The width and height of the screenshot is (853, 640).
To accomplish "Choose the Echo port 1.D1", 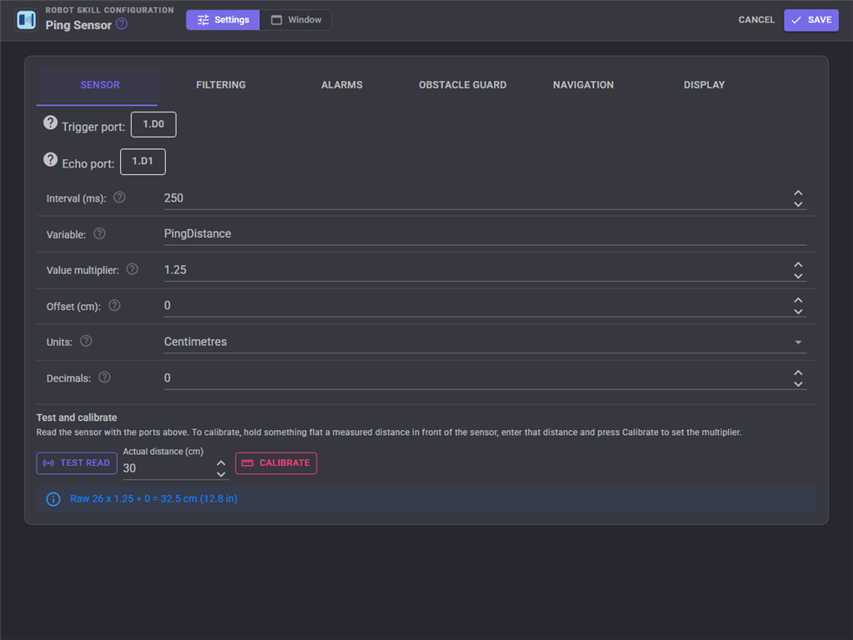I will click(x=142, y=162).
